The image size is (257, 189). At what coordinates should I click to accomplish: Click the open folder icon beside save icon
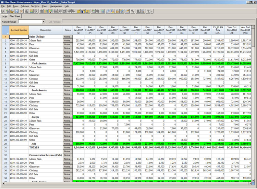tap(12, 11)
